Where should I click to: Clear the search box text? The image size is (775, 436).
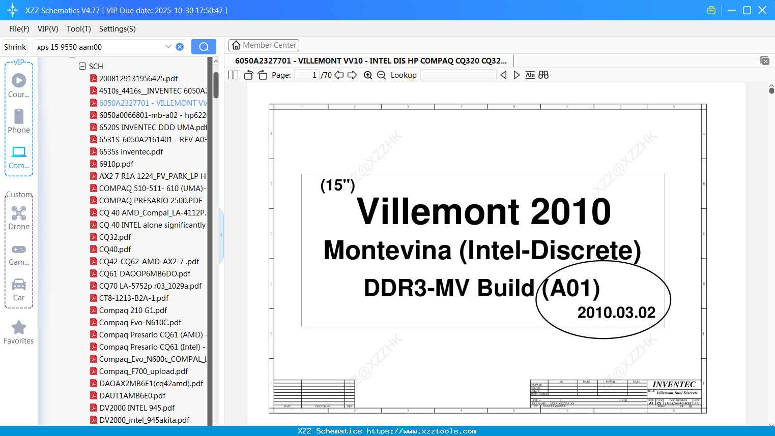coord(180,47)
